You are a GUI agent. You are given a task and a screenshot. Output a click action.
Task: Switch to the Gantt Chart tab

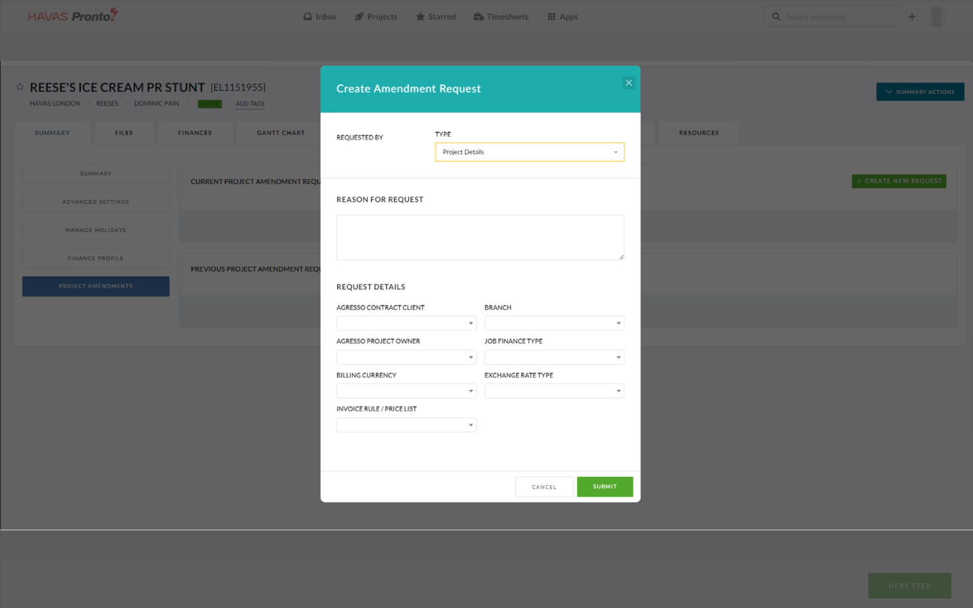[x=280, y=133]
